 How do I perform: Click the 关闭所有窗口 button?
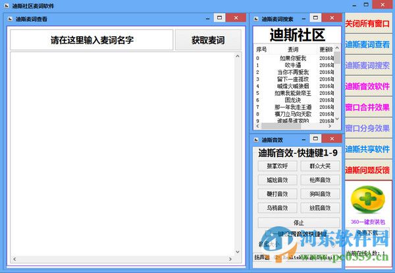pyautogui.click(x=367, y=24)
